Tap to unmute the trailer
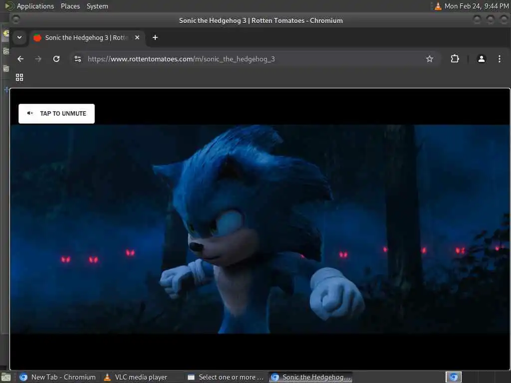The width and height of the screenshot is (511, 383). click(x=57, y=114)
